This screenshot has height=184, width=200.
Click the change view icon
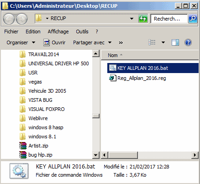pos(152,42)
